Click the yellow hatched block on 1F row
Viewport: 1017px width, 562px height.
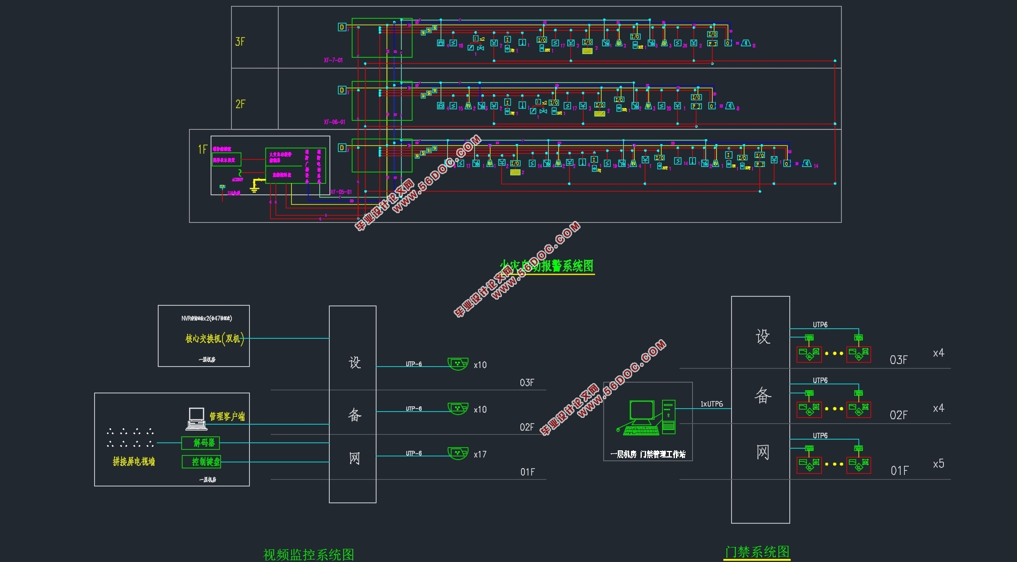tap(515, 172)
